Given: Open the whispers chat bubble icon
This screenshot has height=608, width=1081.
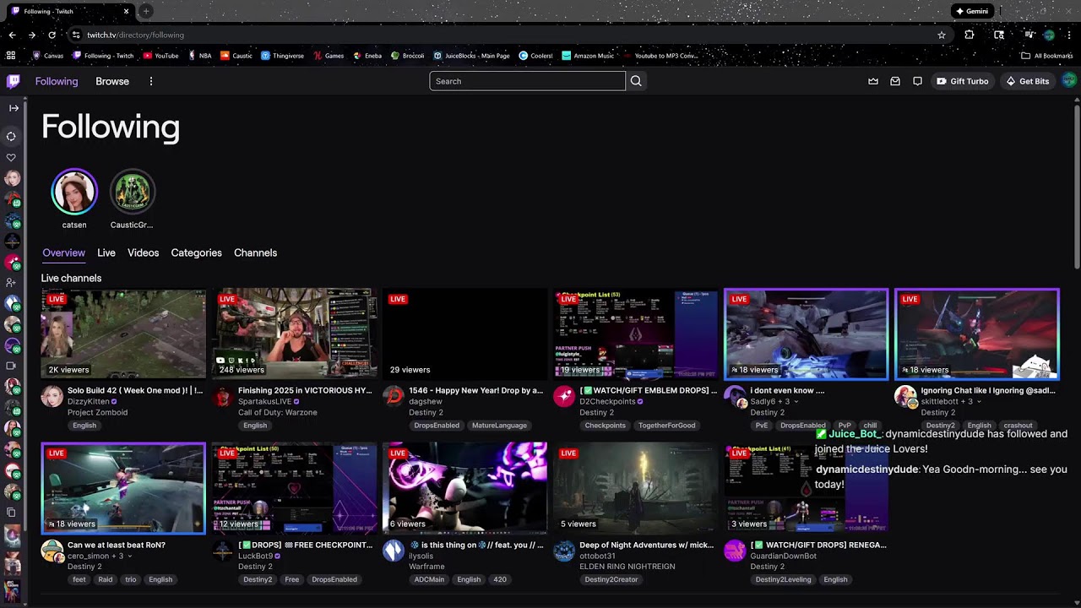Looking at the screenshot, I should coord(917,81).
